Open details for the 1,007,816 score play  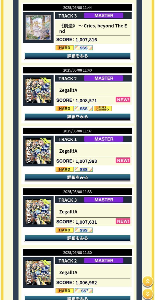click(77, 56)
